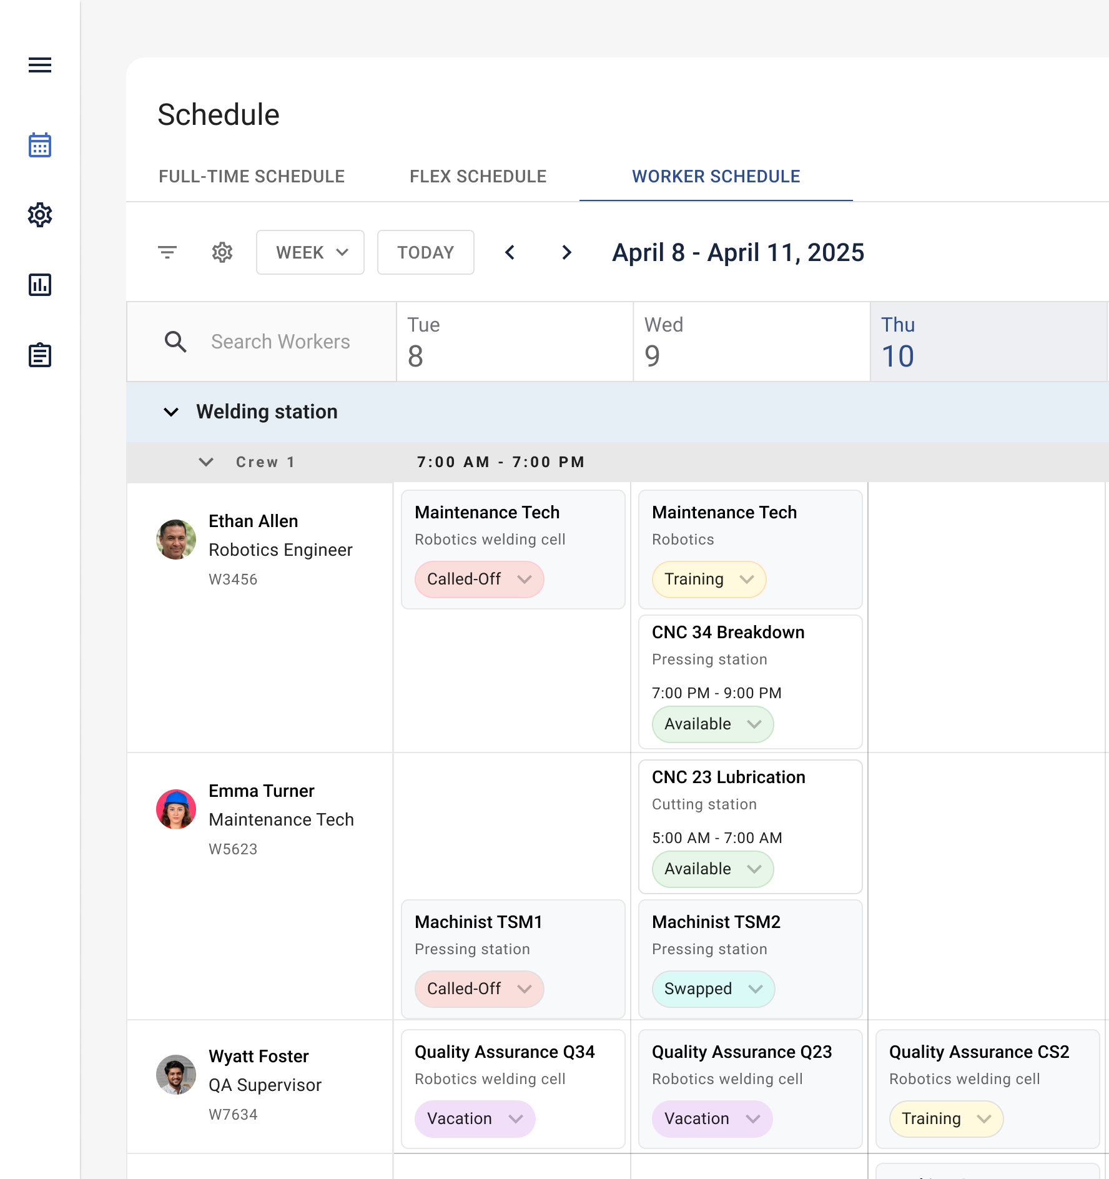The height and width of the screenshot is (1179, 1109).
Task: Open the settings gear in sidebar
Action: point(40,215)
